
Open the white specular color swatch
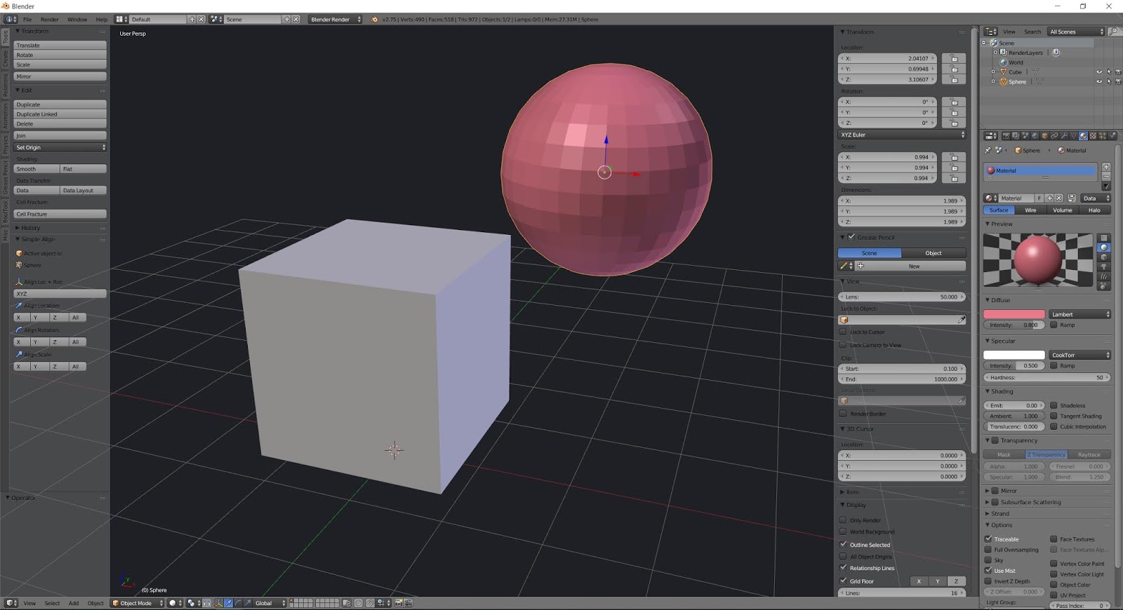tap(1014, 355)
